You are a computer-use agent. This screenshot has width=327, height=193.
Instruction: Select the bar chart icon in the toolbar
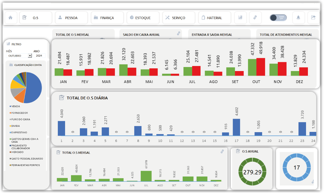click(x=240, y=17)
